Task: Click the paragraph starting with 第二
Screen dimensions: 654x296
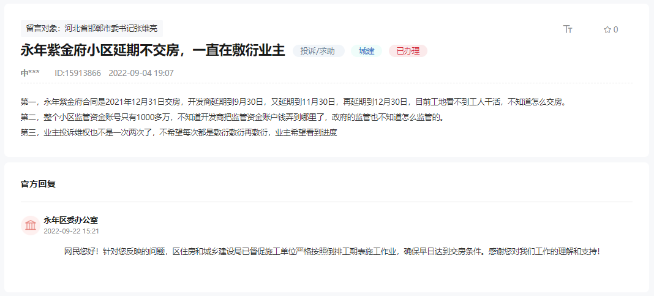Action: (x=232, y=117)
